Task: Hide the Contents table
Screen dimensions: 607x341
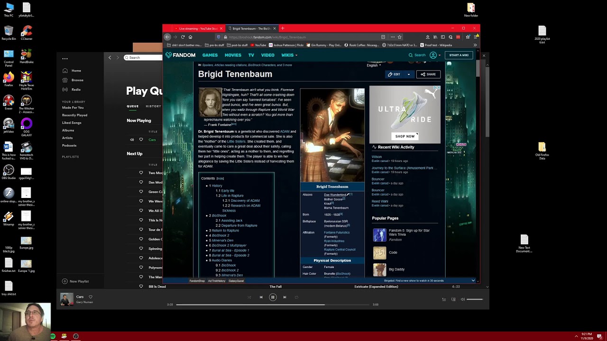Action: [x=220, y=179]
